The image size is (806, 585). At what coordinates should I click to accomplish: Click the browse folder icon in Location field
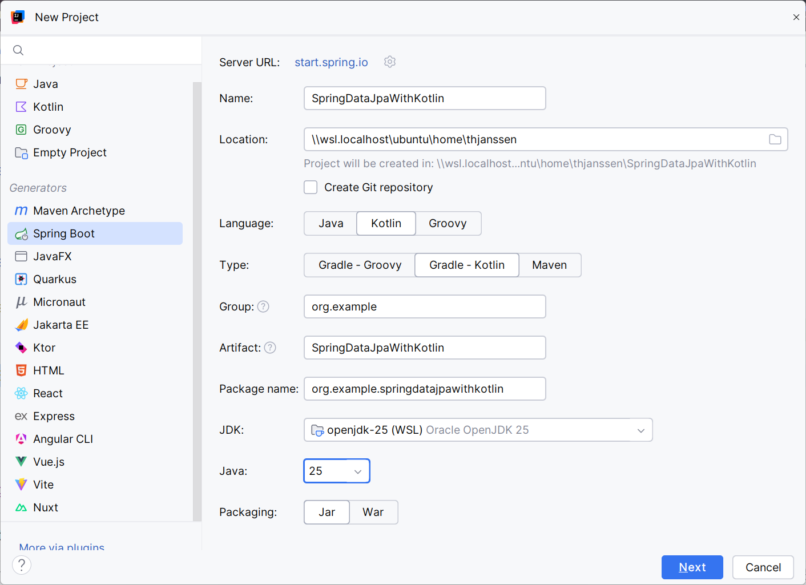(x=775, y=139)
